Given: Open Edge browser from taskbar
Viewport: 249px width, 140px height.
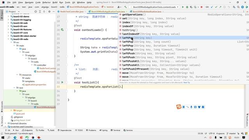Looking at the screenshot, I should point(15,137).
